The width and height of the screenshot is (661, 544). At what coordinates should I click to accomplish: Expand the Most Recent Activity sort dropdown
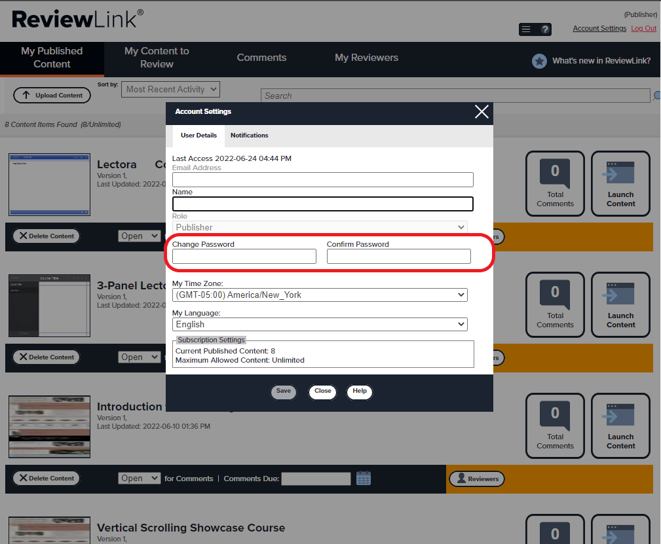click(170, 90)
